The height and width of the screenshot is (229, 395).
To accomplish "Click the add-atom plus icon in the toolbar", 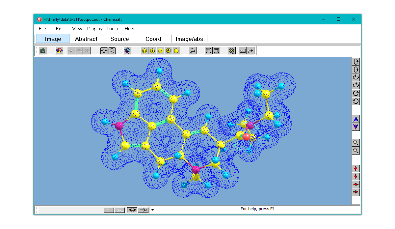I will click(x=250, y=51).
